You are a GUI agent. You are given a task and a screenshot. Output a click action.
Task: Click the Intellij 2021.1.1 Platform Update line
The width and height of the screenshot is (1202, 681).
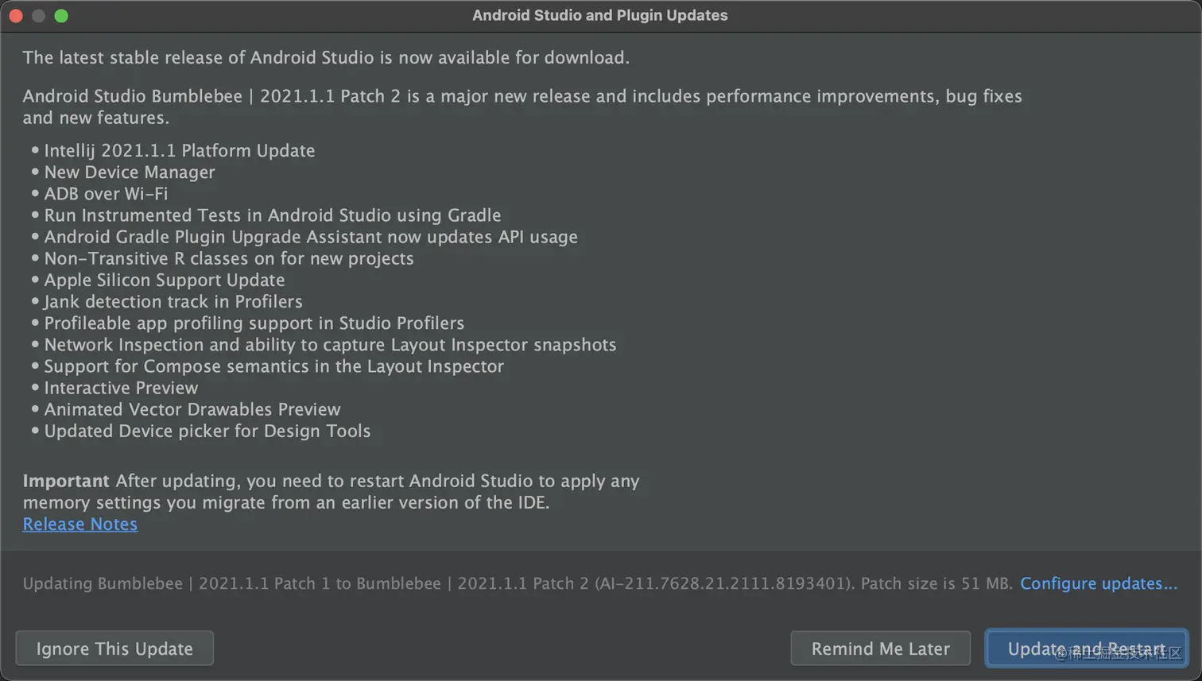point(179,151)
